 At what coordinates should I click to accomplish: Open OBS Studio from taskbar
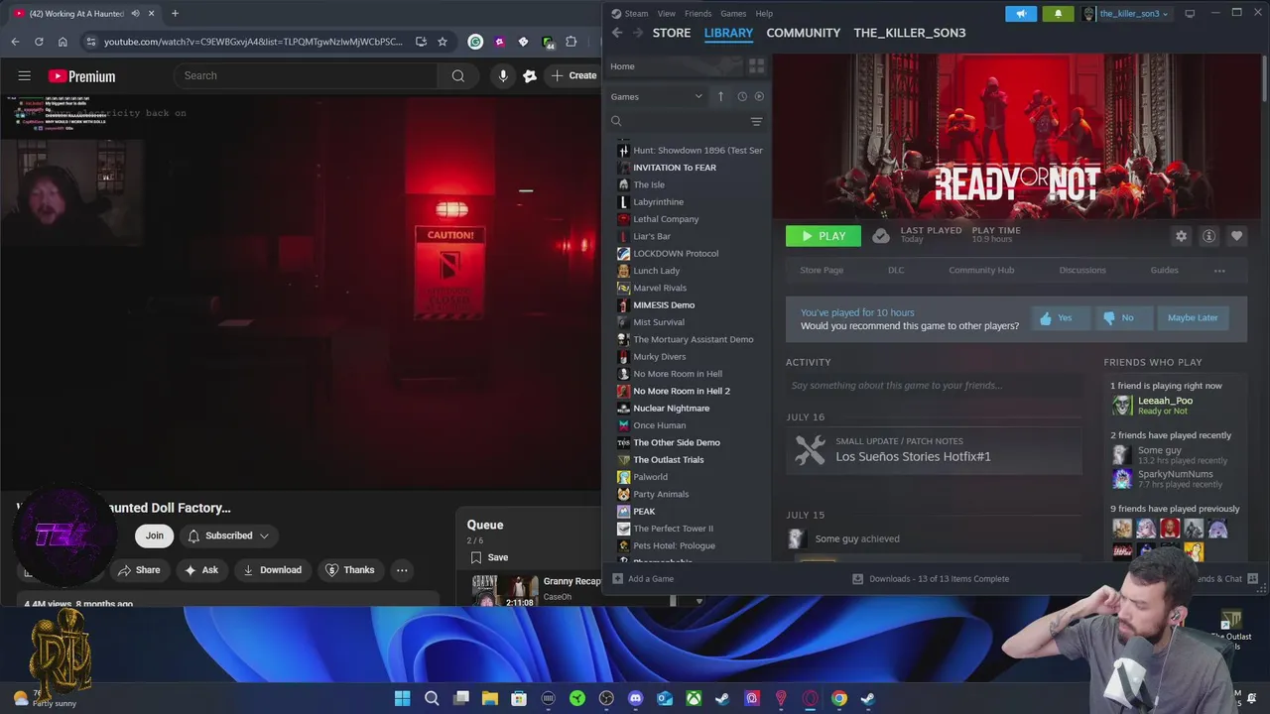[606, 698]
